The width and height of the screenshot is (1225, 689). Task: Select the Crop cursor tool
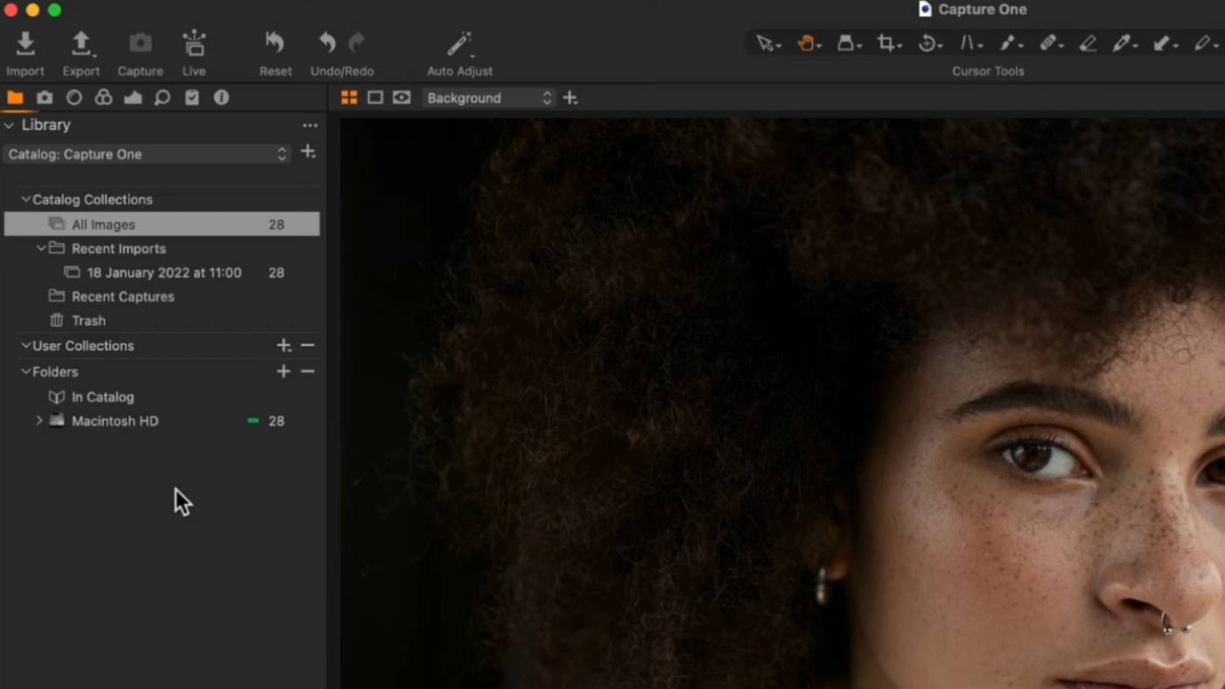887,43
